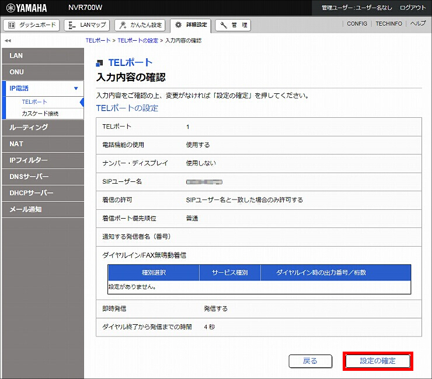The image size is (432, 379).
Task: Click the 設定の確定 button
Action: (x=378, y=361)
